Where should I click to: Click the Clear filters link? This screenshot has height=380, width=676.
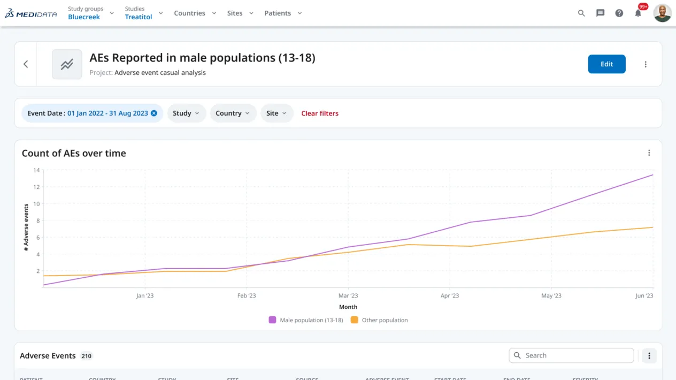click(320, 113)
